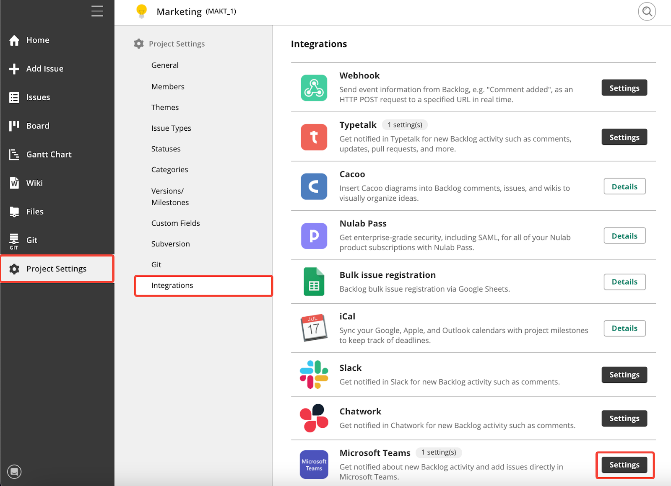View Cacoo Details

pos(624,187)
